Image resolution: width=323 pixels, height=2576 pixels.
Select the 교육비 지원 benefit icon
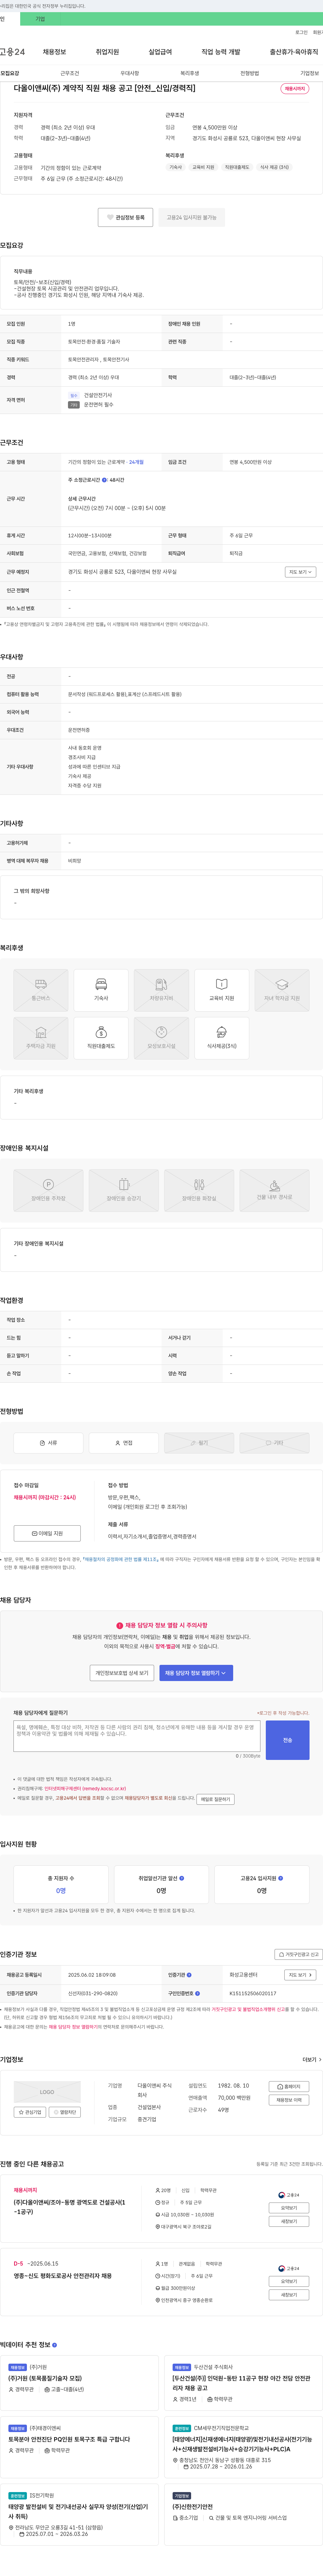pos(221,990)
